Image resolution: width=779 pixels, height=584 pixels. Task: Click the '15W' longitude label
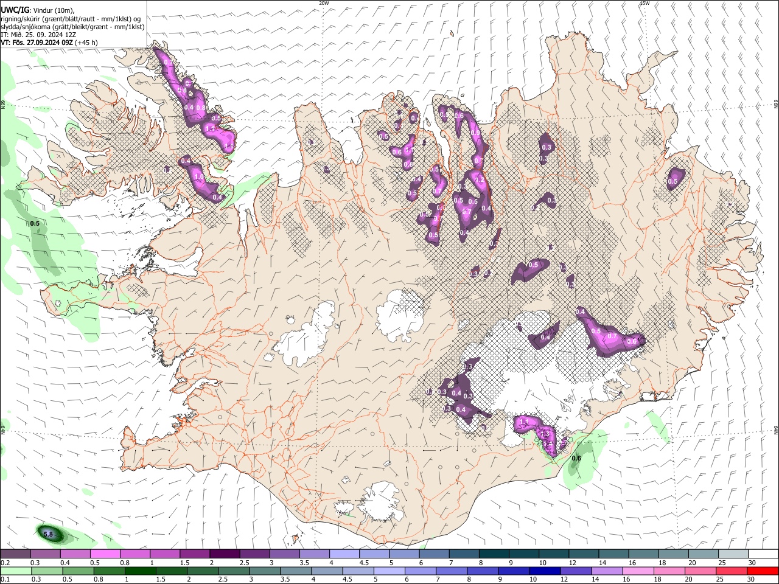645,3
